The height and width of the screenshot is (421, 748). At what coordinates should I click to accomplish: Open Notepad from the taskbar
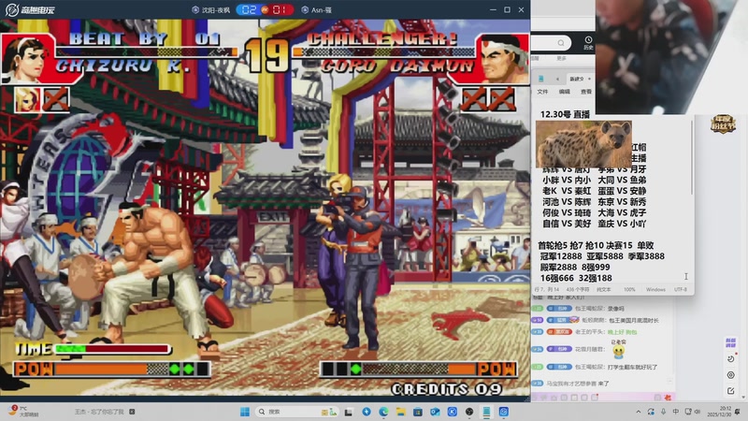click(486, 412)
